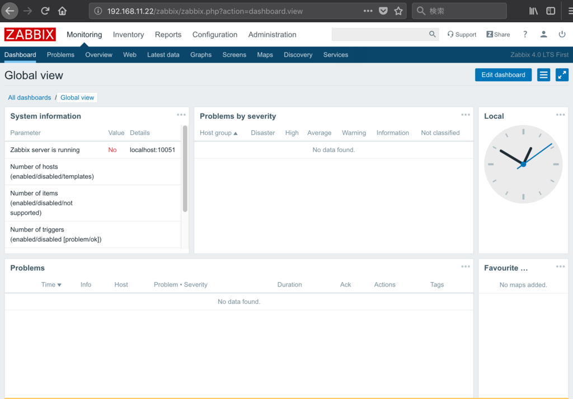Click the ZABBIX logo
This screenshot has height=399, width=573.
(30, 34)
